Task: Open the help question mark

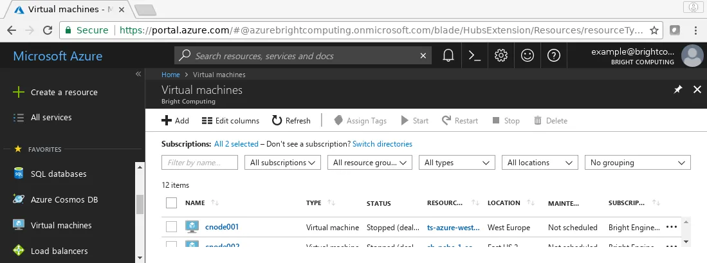Action: click(553, 55)
